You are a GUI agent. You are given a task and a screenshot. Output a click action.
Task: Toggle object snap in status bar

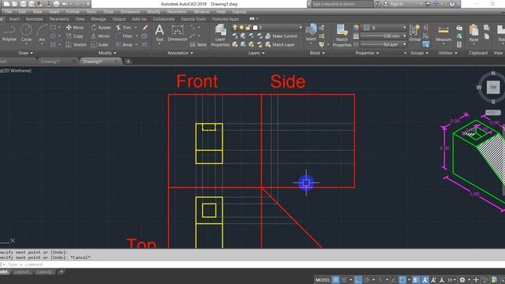coord(402,280)
